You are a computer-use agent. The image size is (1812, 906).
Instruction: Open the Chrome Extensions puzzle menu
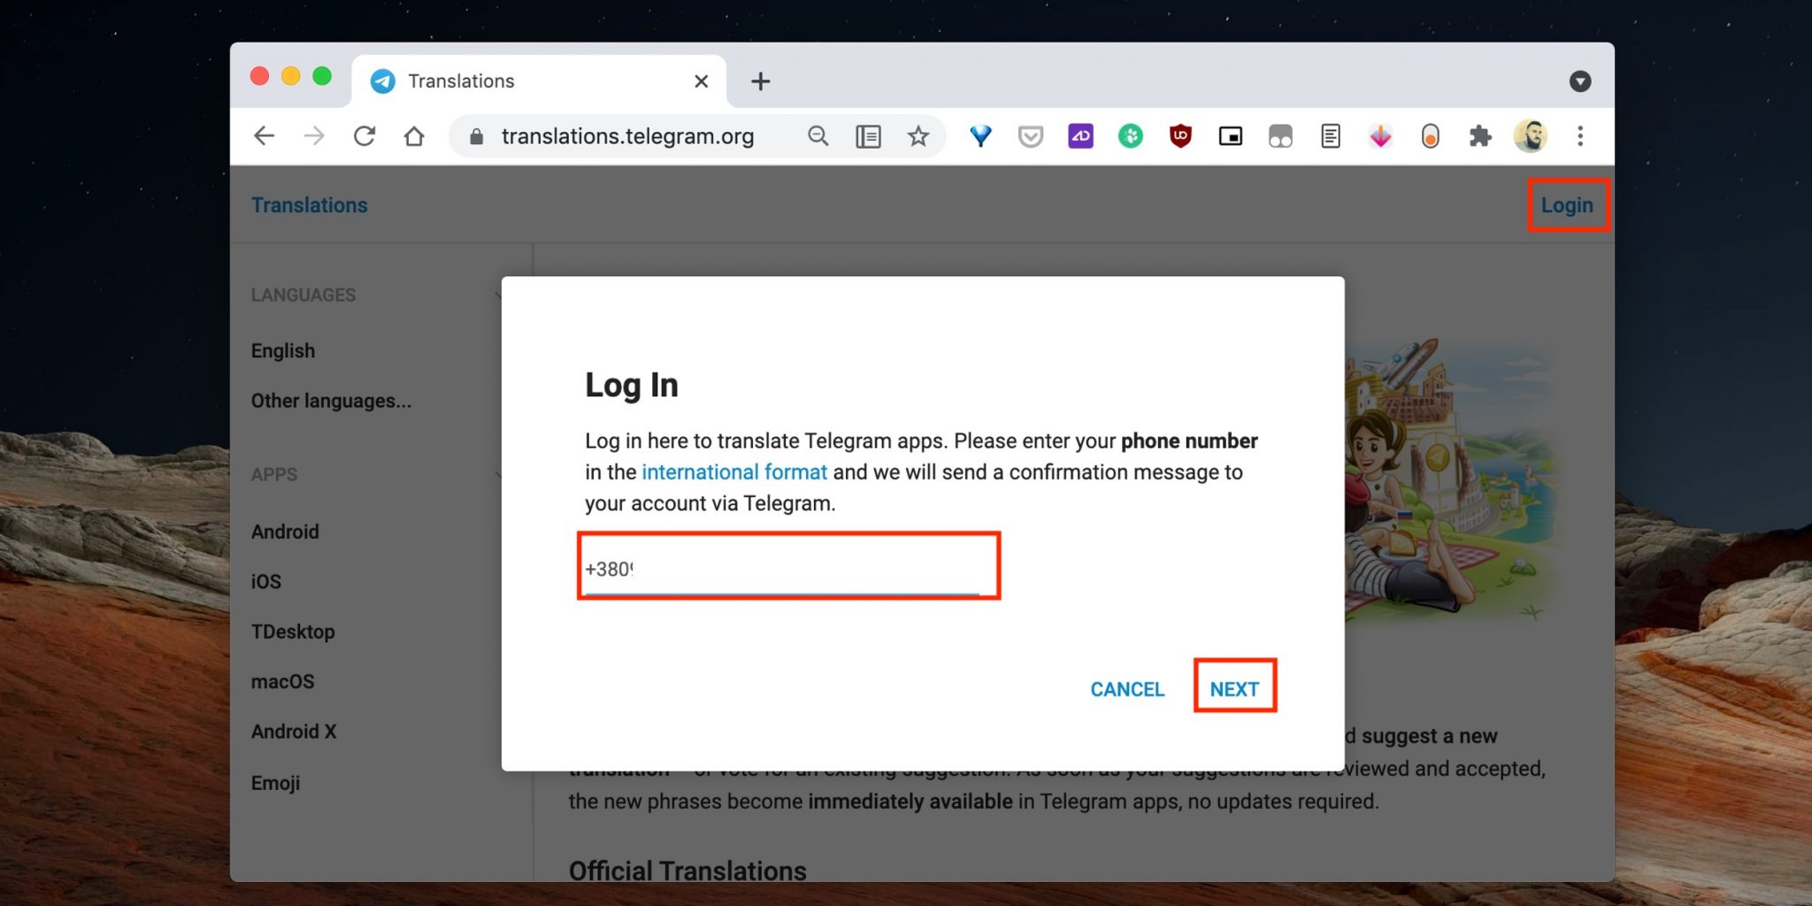1480,136
